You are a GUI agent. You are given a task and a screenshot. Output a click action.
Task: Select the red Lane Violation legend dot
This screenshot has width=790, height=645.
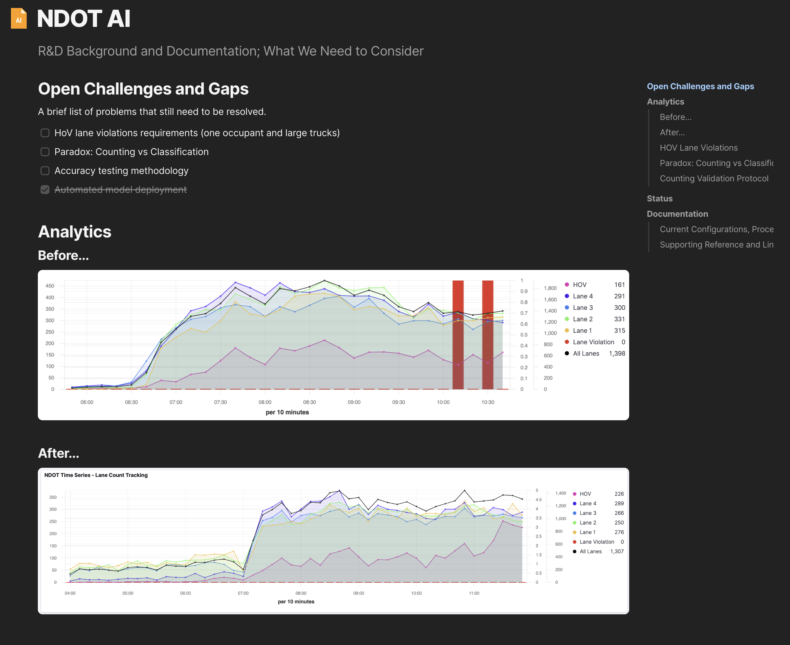click(567, 342)
